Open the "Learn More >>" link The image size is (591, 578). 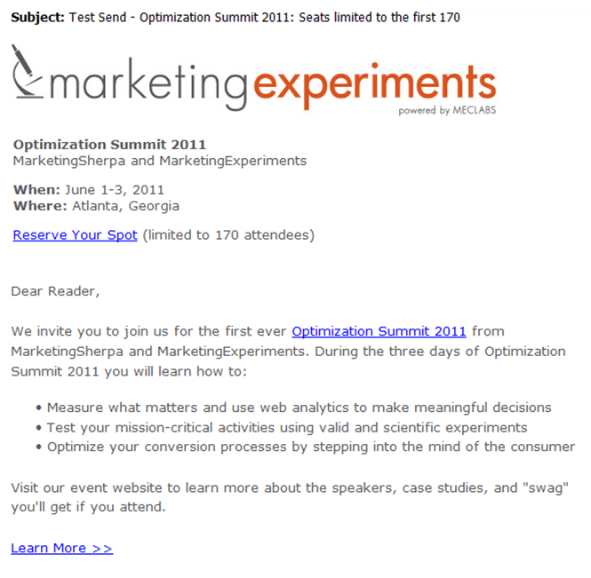pos(61,548)
